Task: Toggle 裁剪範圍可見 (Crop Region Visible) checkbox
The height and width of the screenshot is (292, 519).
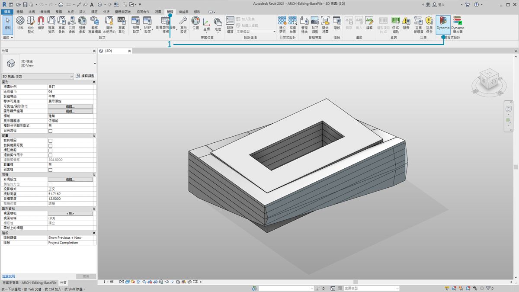Action: coord(50,145)
